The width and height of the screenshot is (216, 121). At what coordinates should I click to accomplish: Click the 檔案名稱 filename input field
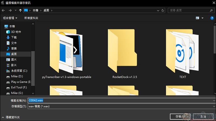(119, 100)
